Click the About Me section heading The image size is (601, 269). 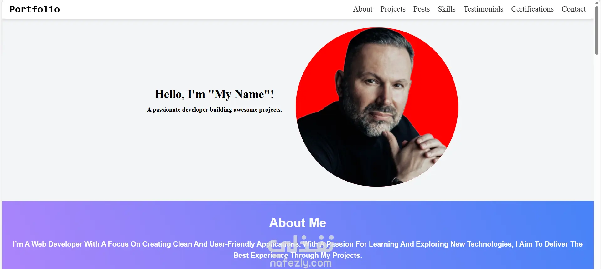pyautogui.click(x=298, y=223)
